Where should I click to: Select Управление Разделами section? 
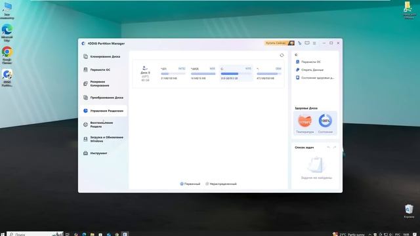click(x=103, y=111)
